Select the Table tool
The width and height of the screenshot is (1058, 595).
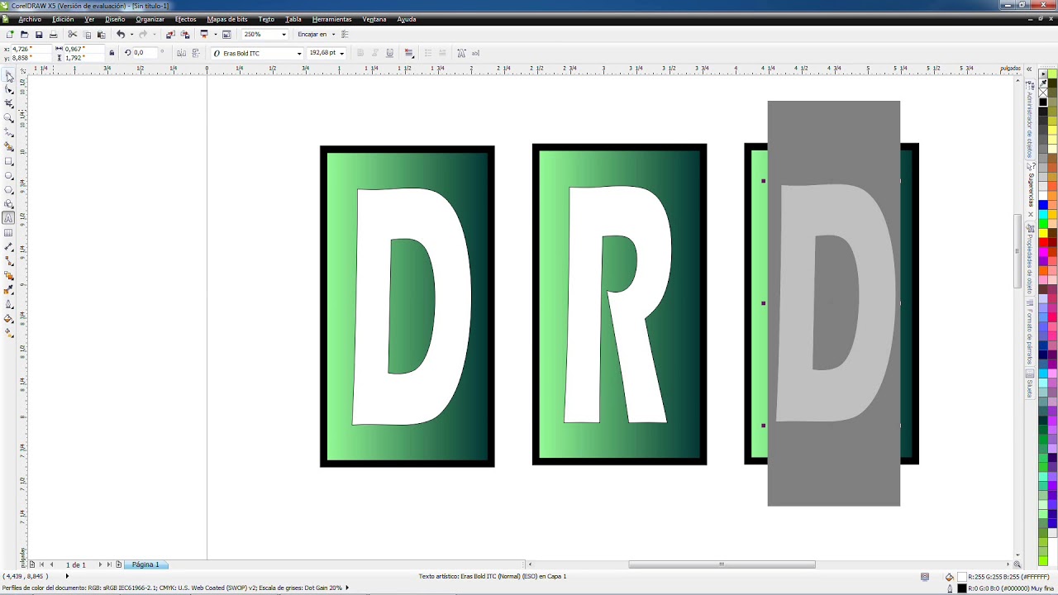point(9,232)
